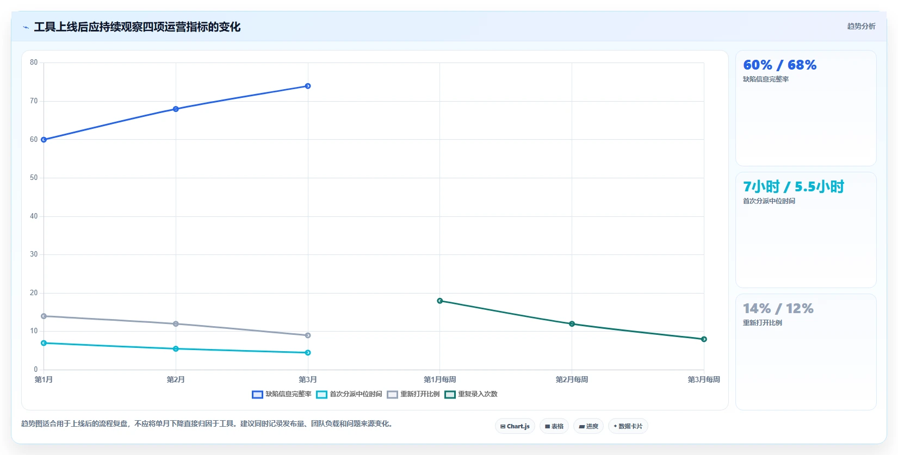Select the header title 工具上线后应持续观察四项运营指标的变化
This screenshot has height=455, width=898.
(137, 27)
